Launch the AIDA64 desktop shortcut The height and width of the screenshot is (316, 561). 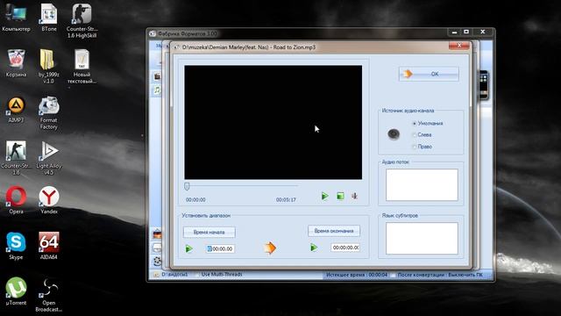coord(49,246)
